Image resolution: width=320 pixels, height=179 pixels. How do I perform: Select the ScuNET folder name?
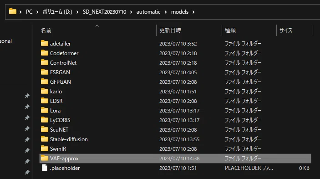[x=59, y=130]
